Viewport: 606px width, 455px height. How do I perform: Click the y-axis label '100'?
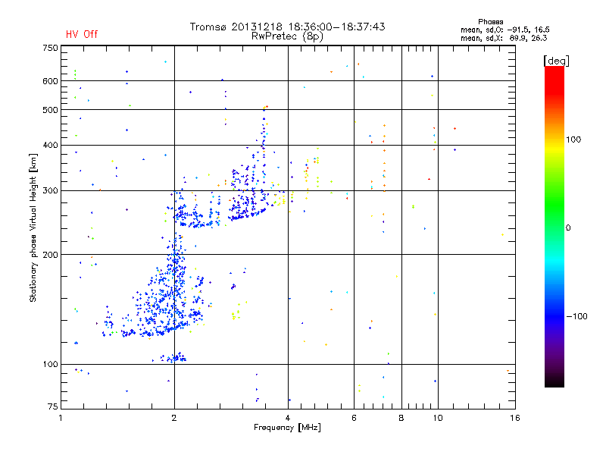tap(50, 365)
